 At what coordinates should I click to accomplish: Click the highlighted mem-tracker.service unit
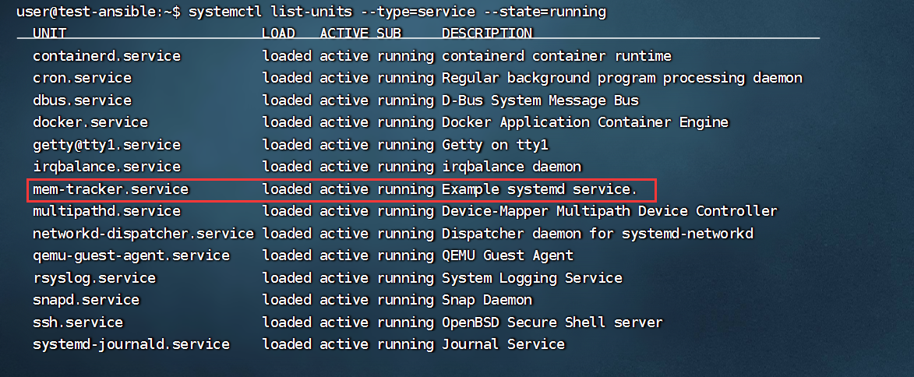(x=111, y=189)
